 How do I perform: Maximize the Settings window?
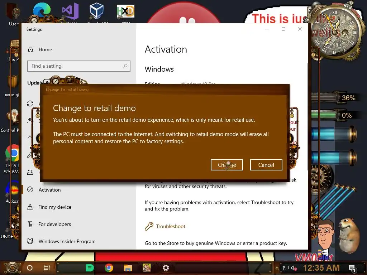(x=283, y=29)
